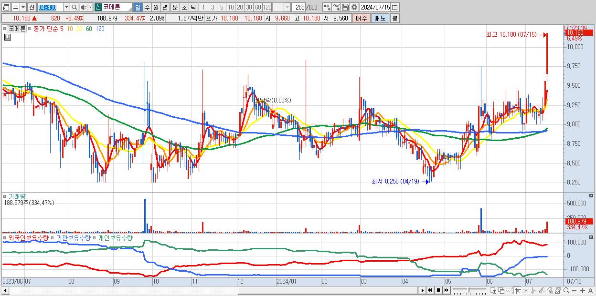Viewport: 596px width, 296px height.
Task: Click the 매도 sell button
Action: 380,18
